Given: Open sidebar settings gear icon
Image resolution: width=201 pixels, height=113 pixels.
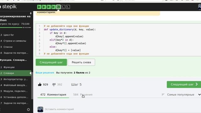Looking at the screenshot, I should (x=29, y=110).
